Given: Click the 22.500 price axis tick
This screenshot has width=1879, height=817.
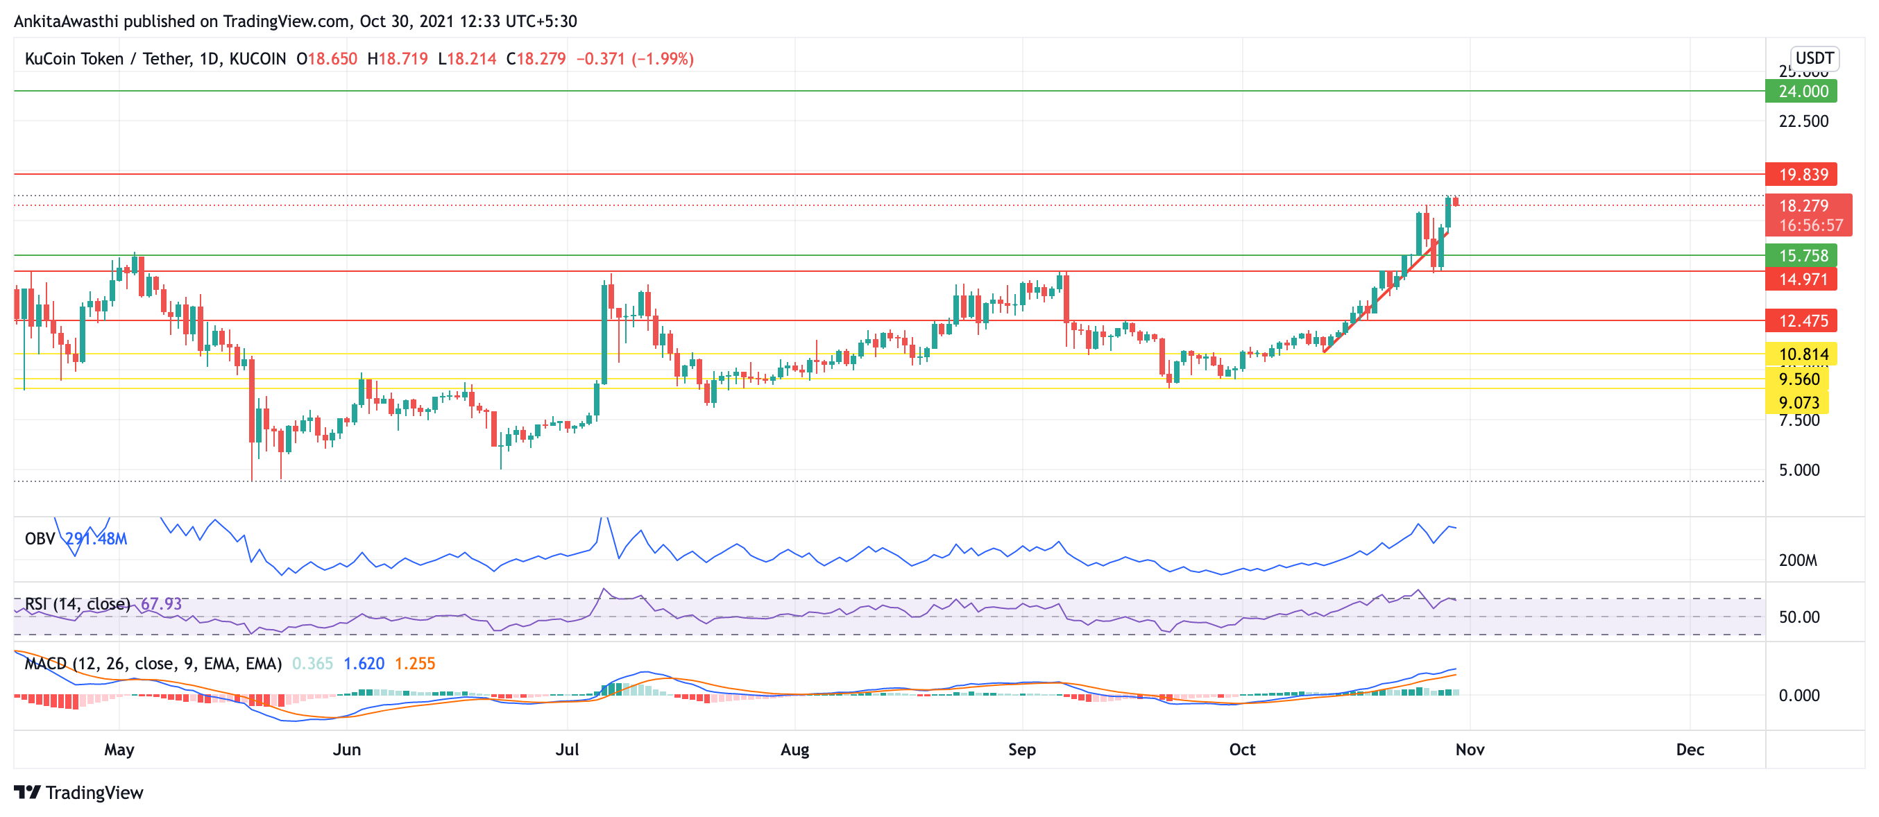Looking at the screenshot, I should click(x=1803, y=121).
